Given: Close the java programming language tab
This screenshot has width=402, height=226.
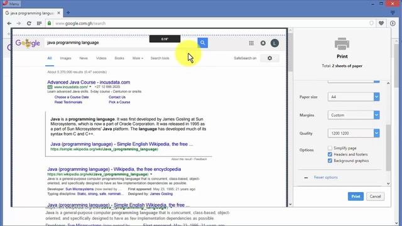Looking at the screenshot, I should click(x=58, y=13).
